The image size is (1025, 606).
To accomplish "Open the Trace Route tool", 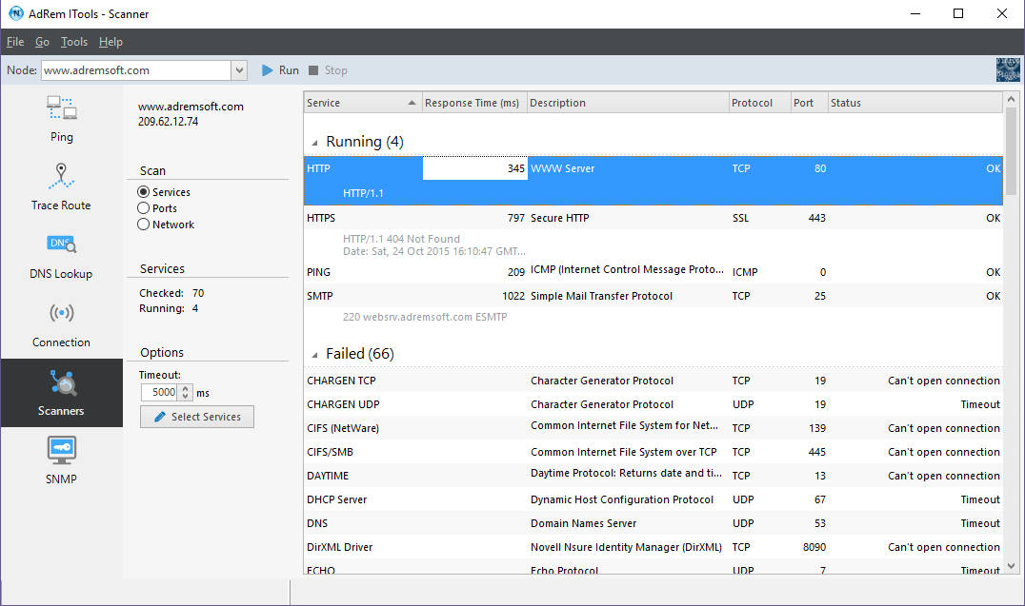I will [x=62, y=187].
